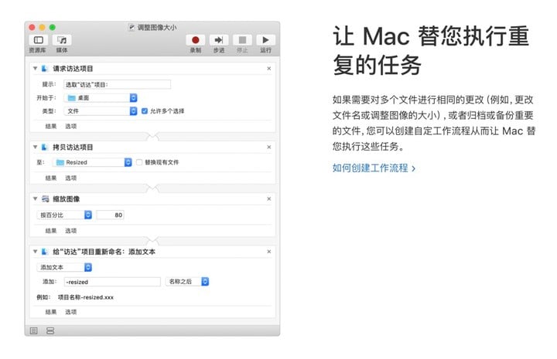Click the 资源库 library toolbar icon

coord(37,40)
